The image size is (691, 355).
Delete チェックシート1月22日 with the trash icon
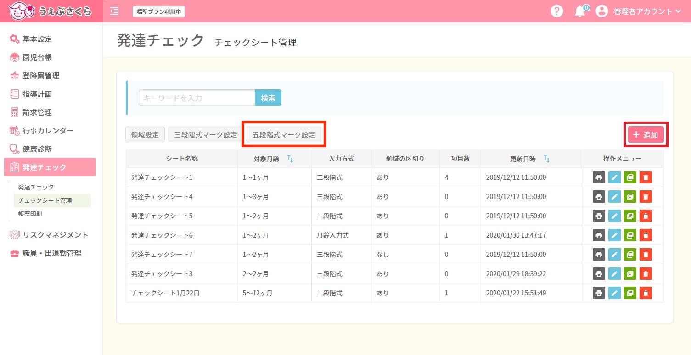(x=646, y=293)
